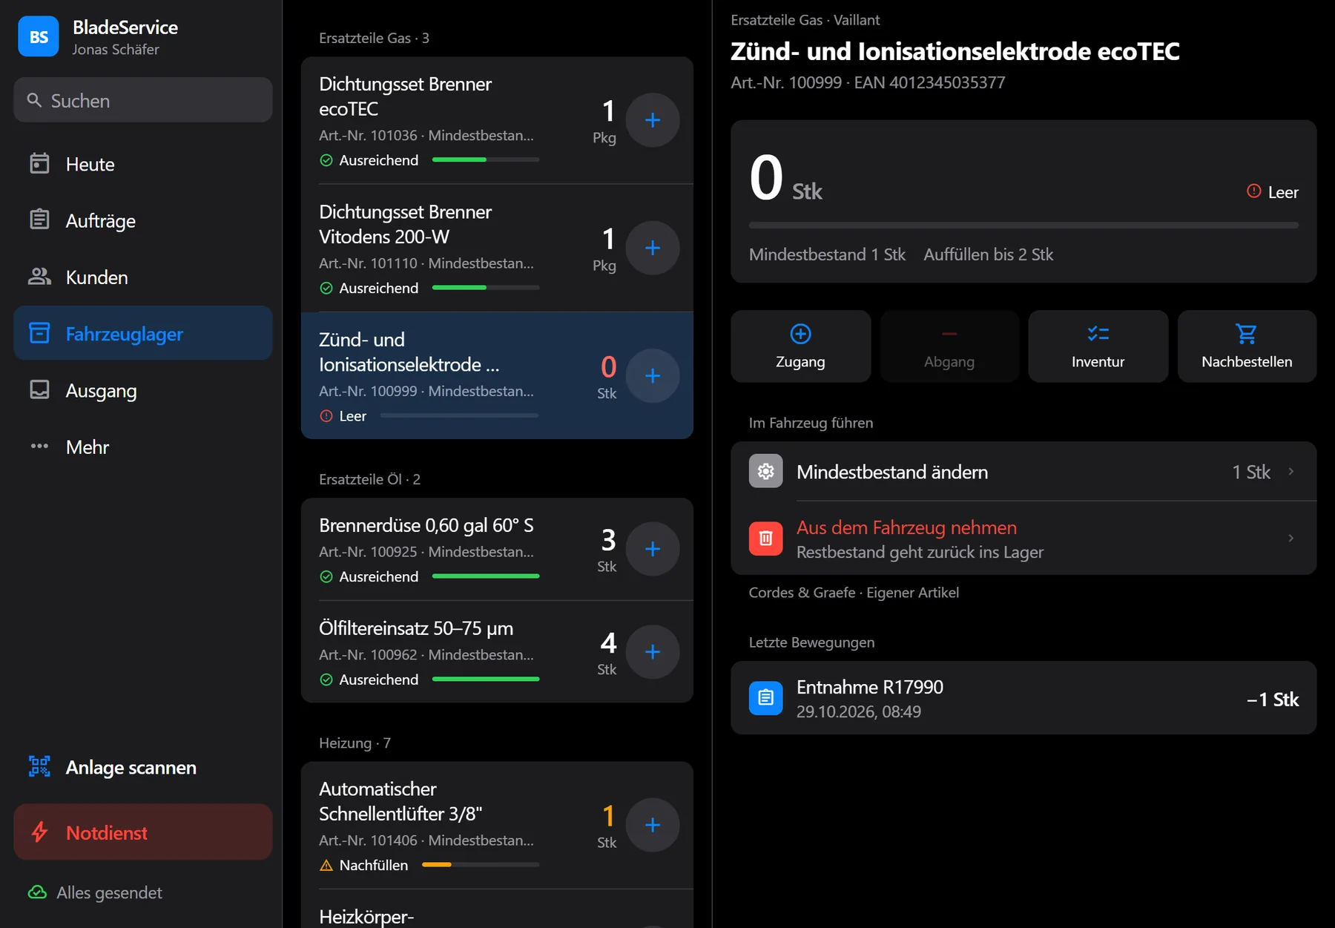Viewport: 1335px width, 928px height.
Task: Click the Alles gesendet cloud status
Action: (95, 892)
